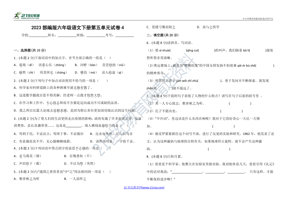The image size is (288, 204).
Task: Choose option A 科学家对科研道路上的各种困难
Action: coord(53,88)
